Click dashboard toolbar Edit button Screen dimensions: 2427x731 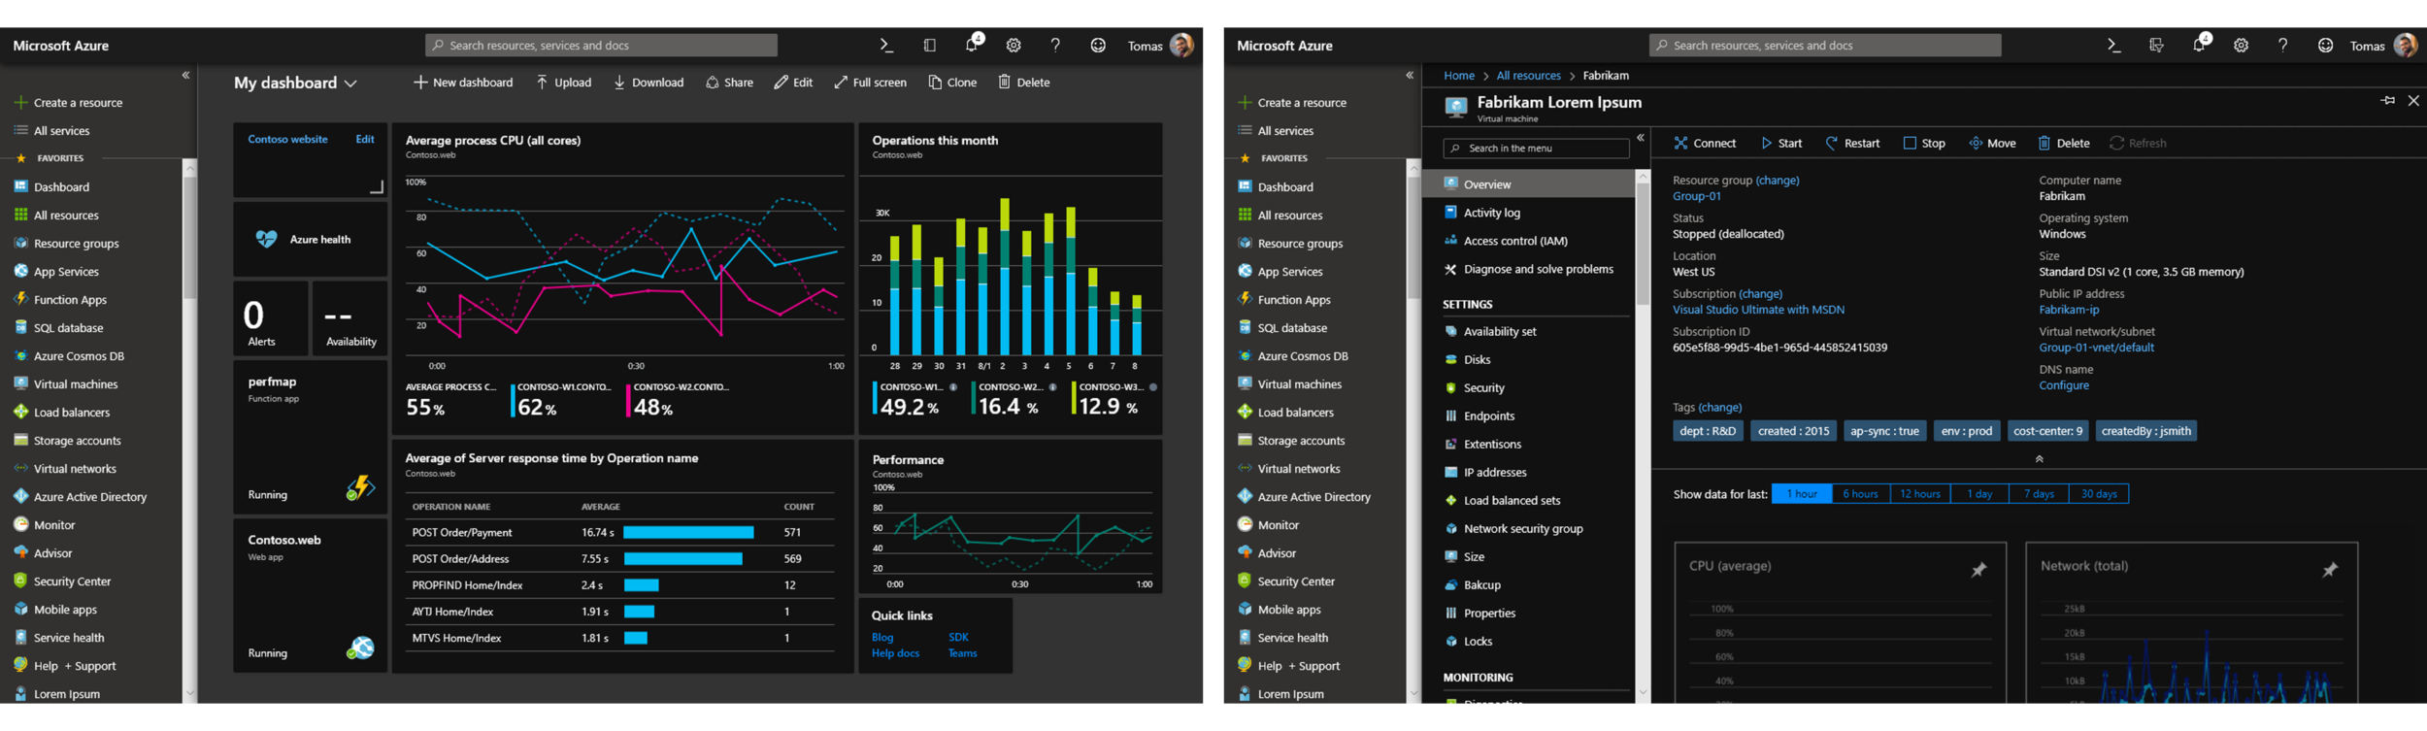[793, 83]
